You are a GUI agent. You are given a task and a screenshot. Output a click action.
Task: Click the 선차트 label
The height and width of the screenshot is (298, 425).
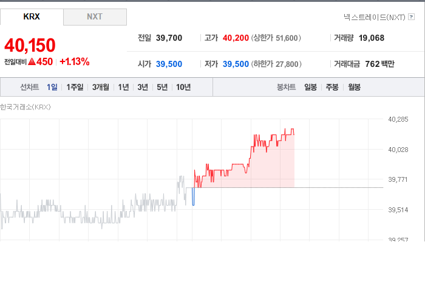(30, 87)
